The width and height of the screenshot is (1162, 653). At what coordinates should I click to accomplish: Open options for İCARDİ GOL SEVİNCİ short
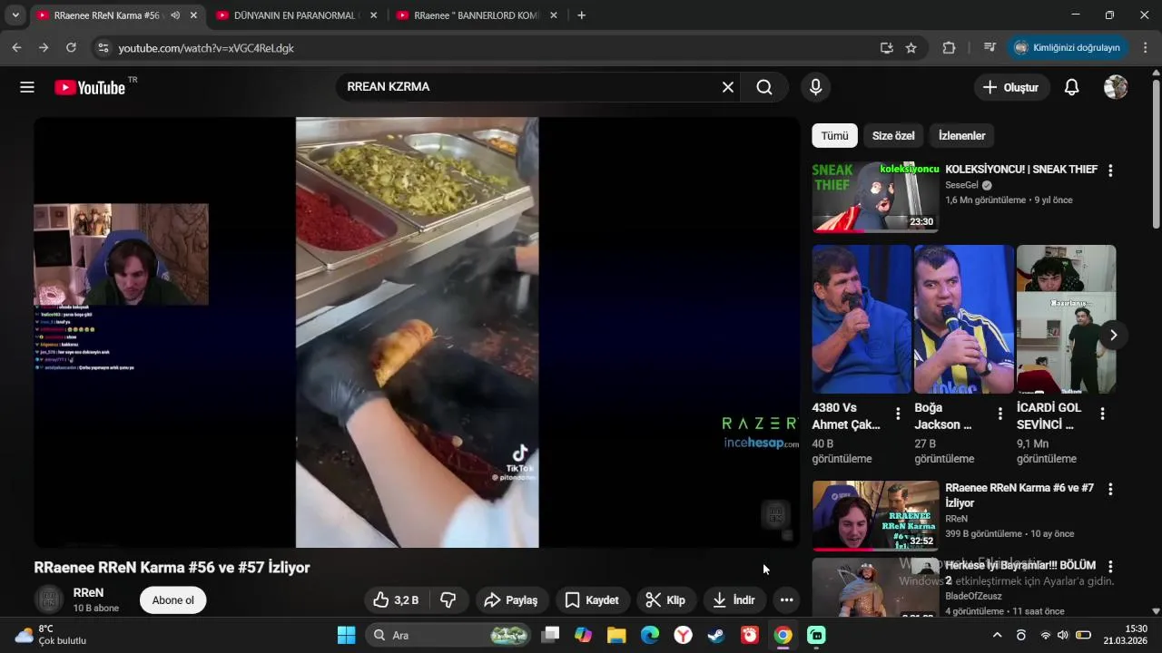[1102, 414]
